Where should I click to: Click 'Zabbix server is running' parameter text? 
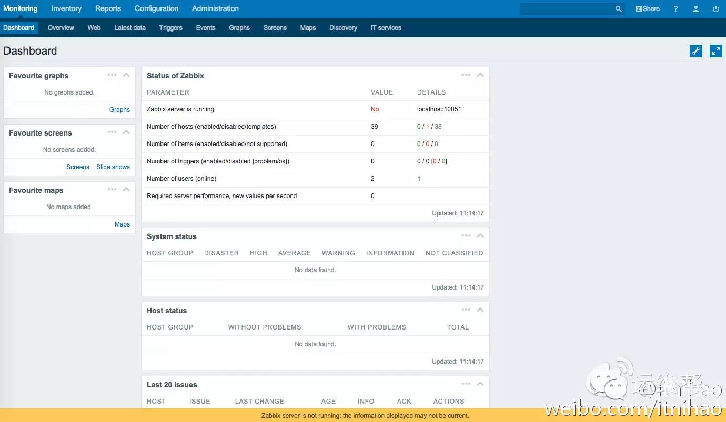pyautogui.click(x=180, y=109)
